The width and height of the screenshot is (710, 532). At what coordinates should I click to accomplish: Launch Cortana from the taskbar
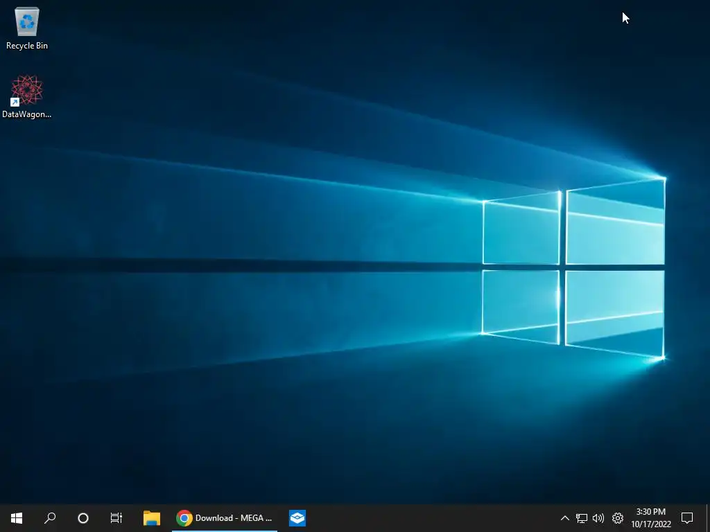coord(83,518)
